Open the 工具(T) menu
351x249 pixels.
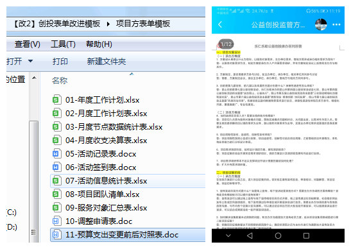pos(63,44)
